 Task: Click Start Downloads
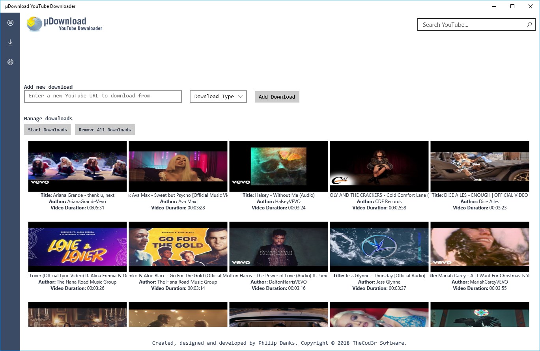(47, 130)
